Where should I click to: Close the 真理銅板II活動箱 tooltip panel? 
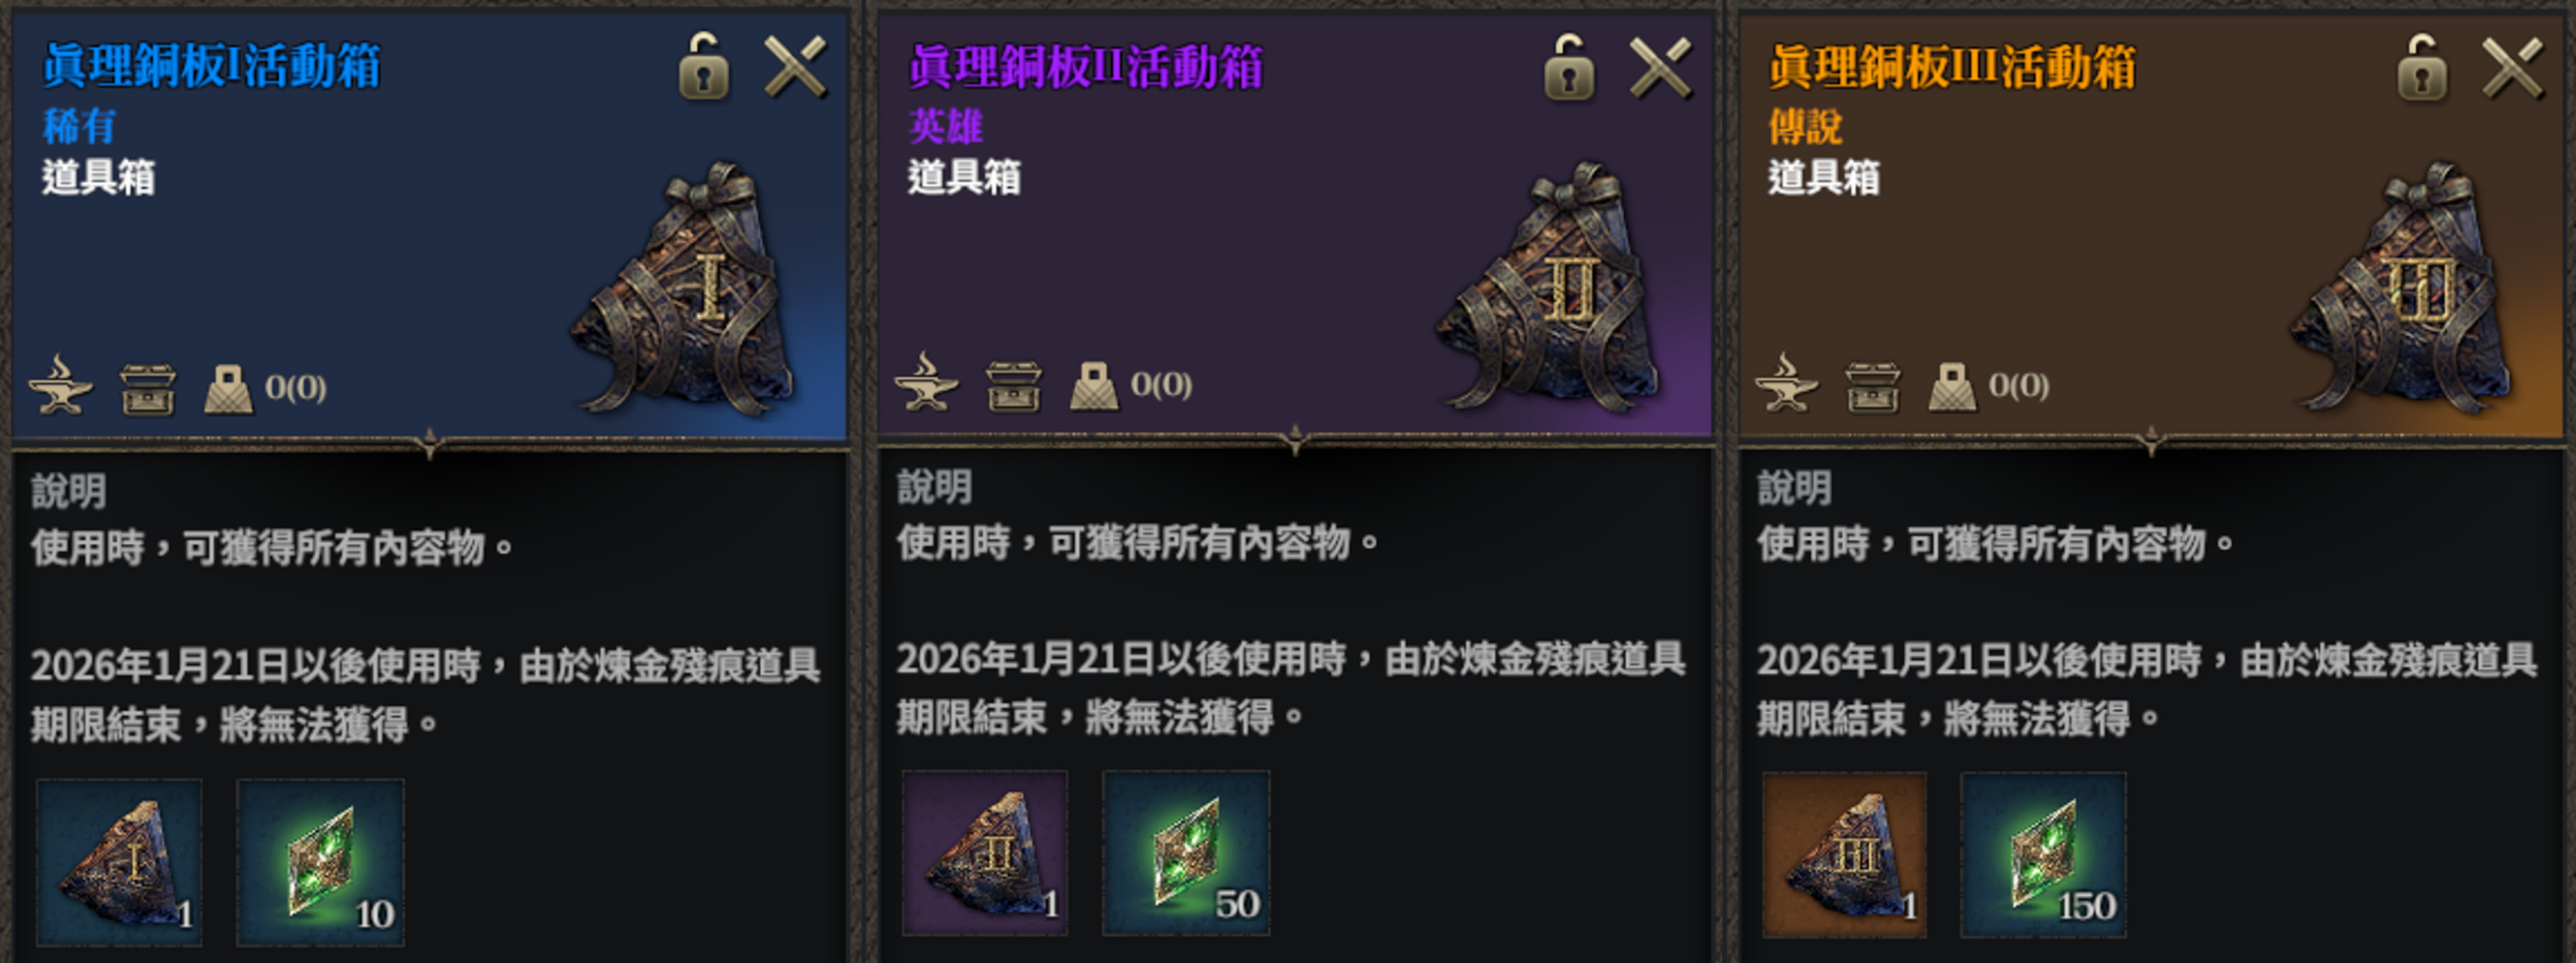click(x=1661, y=68)
